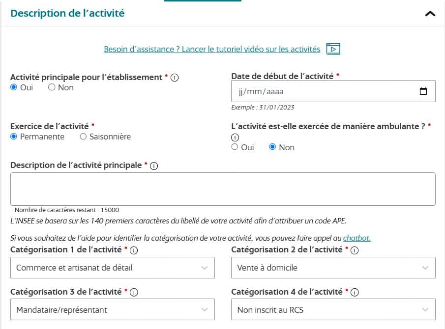The image size is (445, 329).
Task: Click the info icon for Catégorisation 4
Action: click(355, 291)
